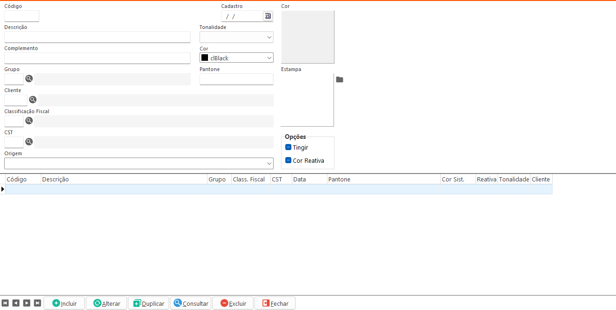The height and width of the screenshot is (310, 616).
Task: Go to the previous record
Action: point(16,303)
